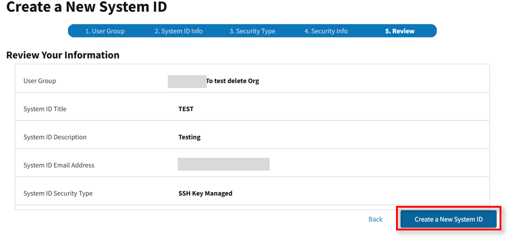This screenshot has height=238, width=509.
Task: Click the System ID Email Address label
Action: pyautogui.click(x=59, y=165)
